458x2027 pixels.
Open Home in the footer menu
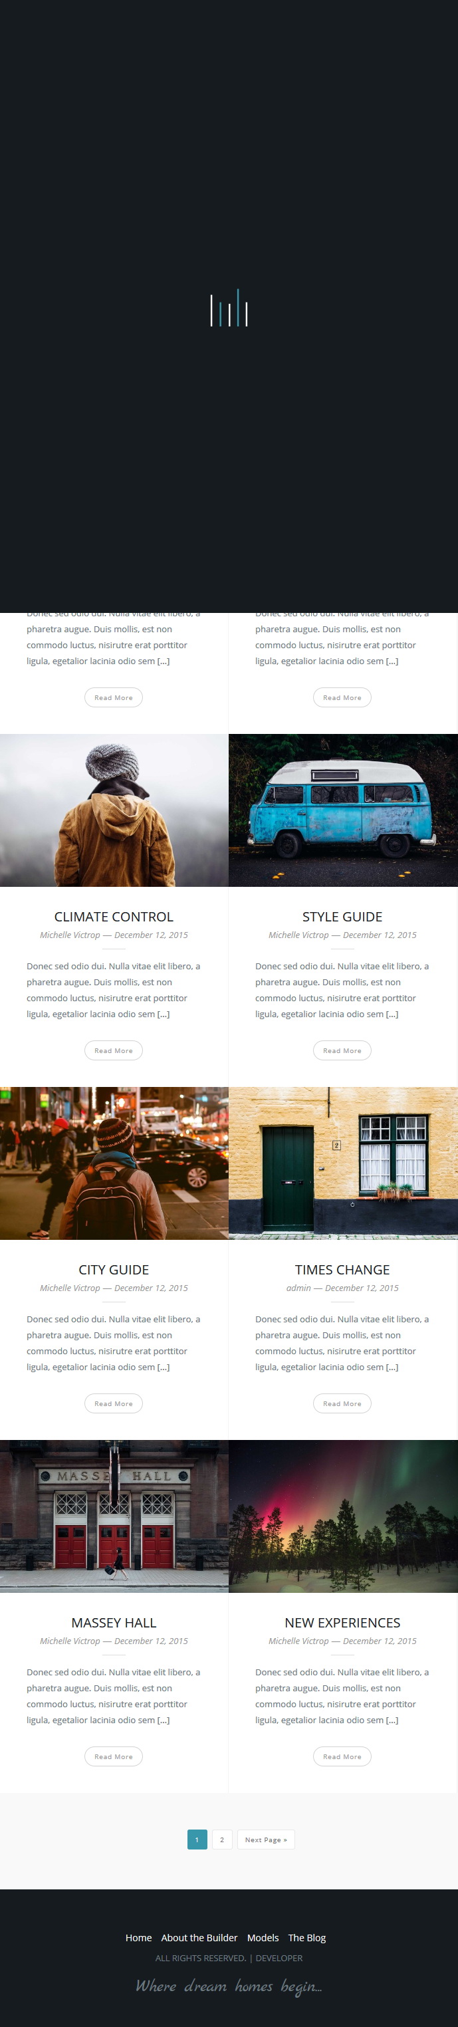(x=138, y=1937)
